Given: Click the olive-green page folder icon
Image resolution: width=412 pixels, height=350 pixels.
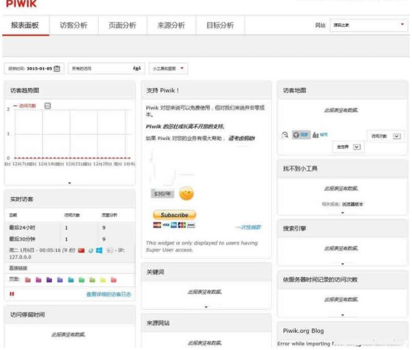Looking at the screenshot, I should [x=93, y=280].
